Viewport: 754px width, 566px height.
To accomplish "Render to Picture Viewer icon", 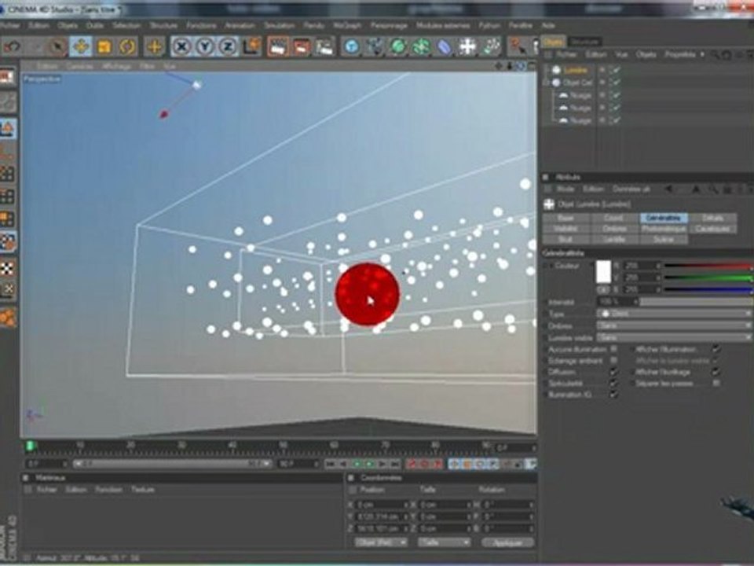I will point(301,46).
